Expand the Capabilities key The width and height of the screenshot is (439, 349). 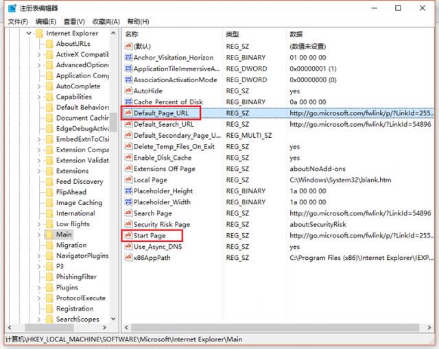click(39, 97)
